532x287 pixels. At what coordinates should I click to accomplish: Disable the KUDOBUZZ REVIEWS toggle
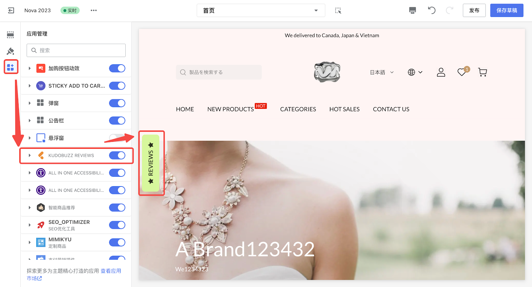click(x=117, y=155)
